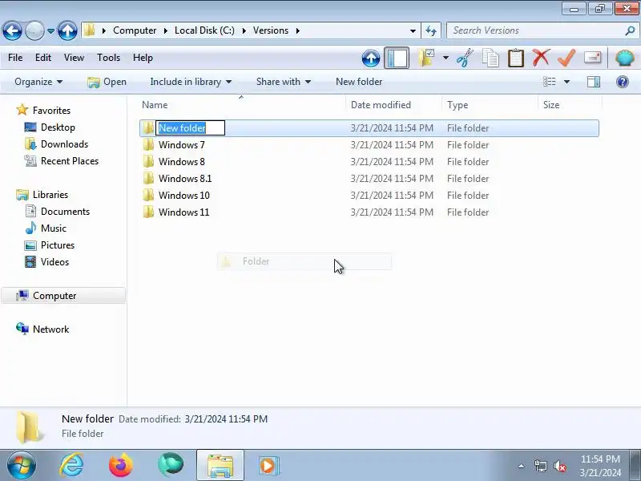Select the Windows 10 folder
This screenshot has height=481, width=641.
click(184, 196)
